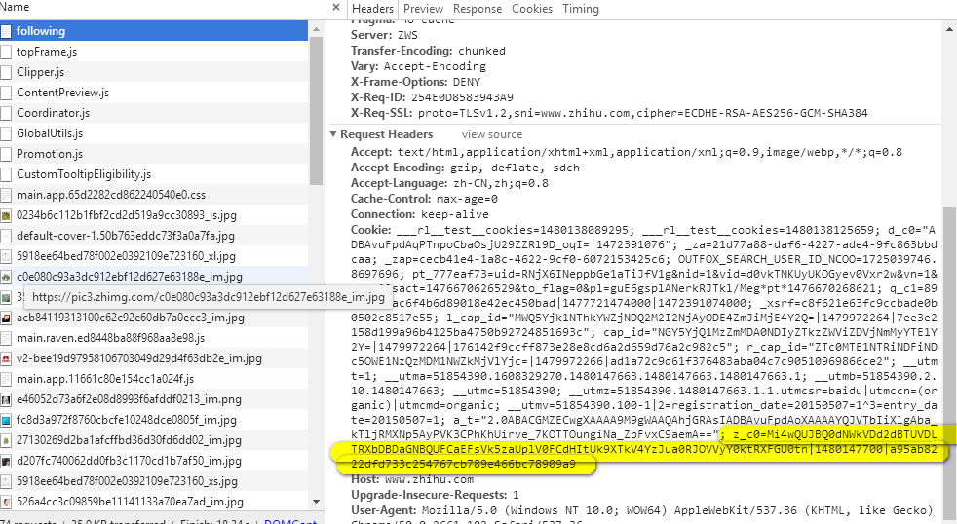This screenshot has height=524, width=957.
Task: Select CustomTooltipEligibility.js request
Action: click(154, 174)
